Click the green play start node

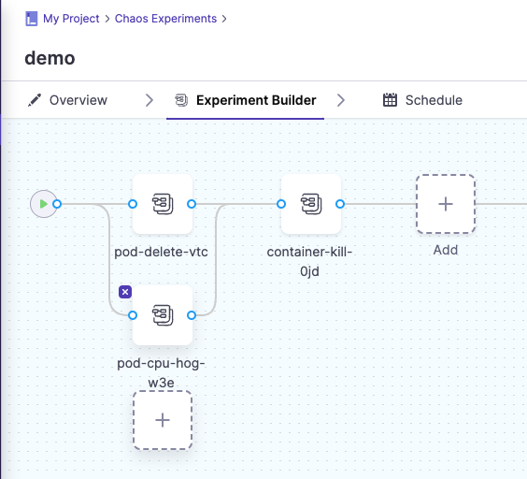click(x=44, y=204)
